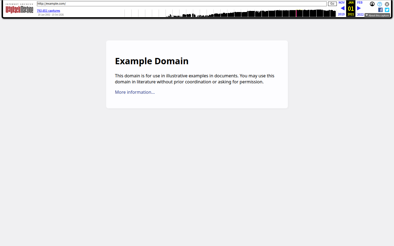The image size is (394, 246).
Task: Close the Wayback toolbar
Action: tap(387, 4)
